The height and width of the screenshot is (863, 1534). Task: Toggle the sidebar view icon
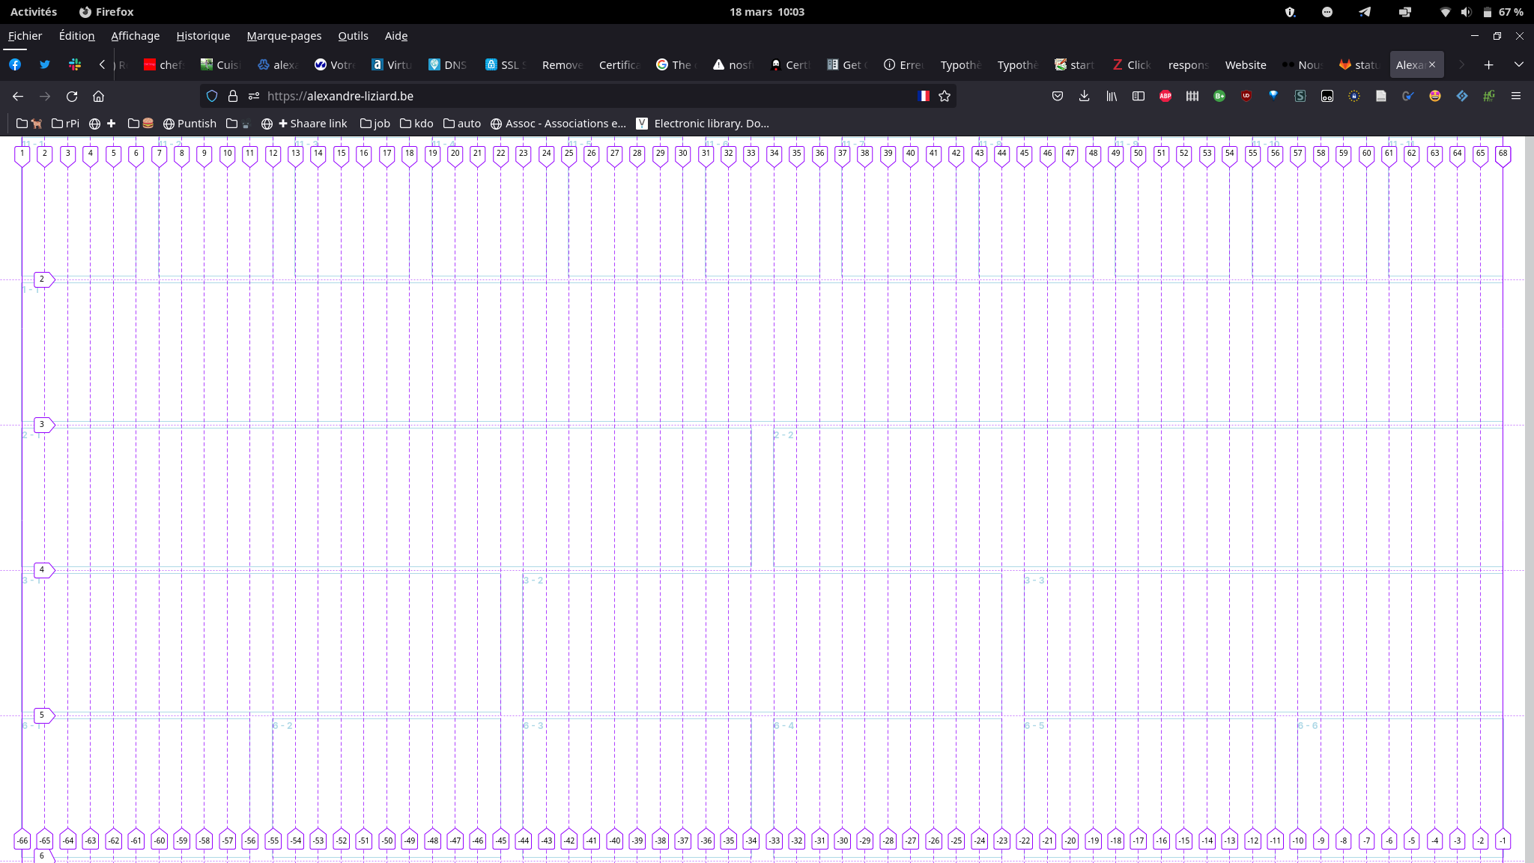click(x=1139, y=96)
